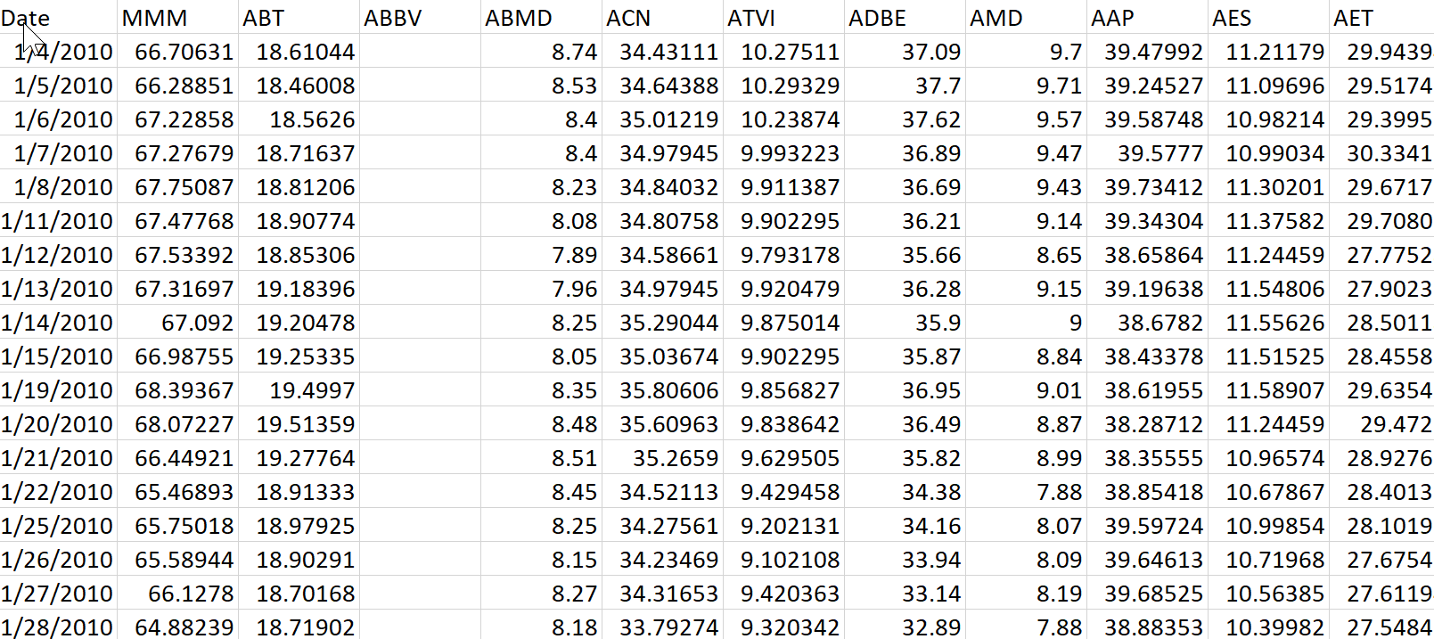Select the ABBV column header cell

tap(420, 18)
